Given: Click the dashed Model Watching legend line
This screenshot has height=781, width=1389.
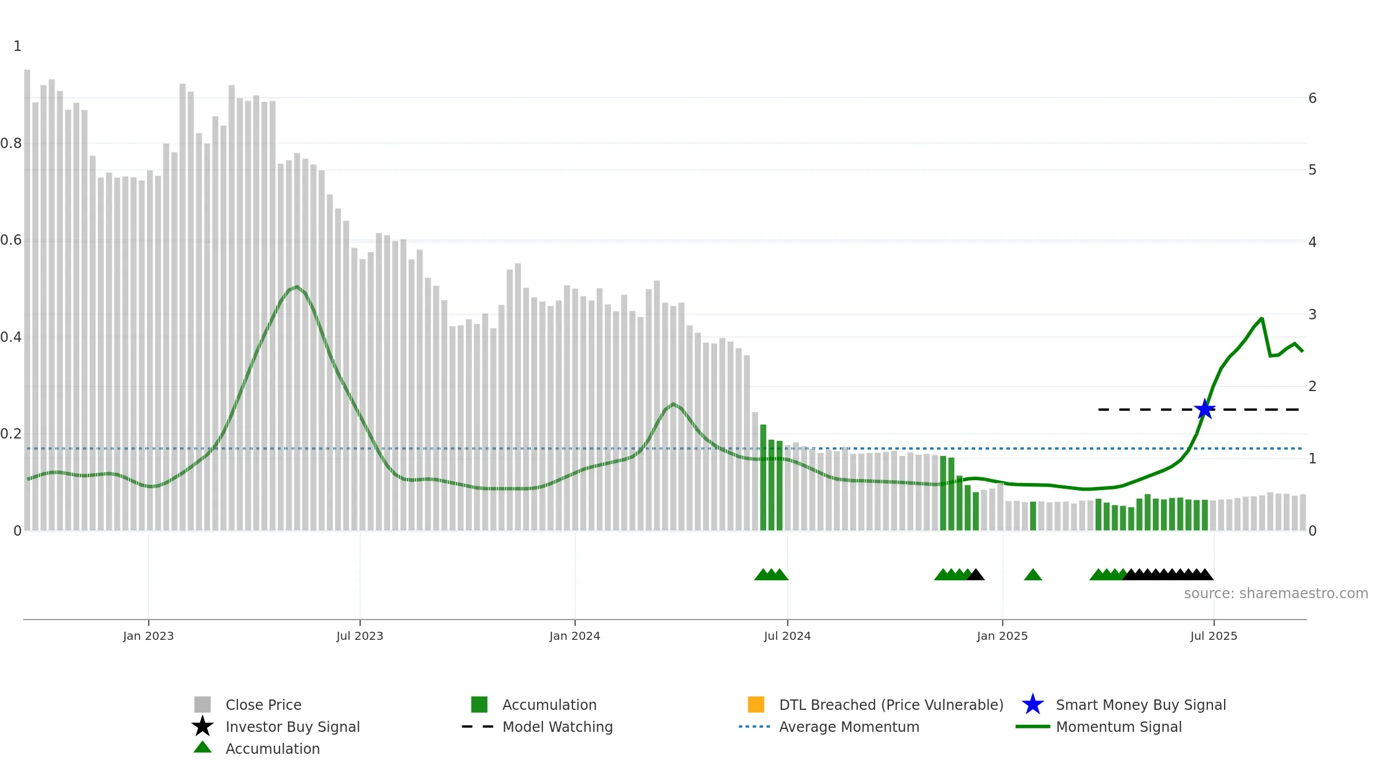Looking at the screenshot, I should (477, 727).
